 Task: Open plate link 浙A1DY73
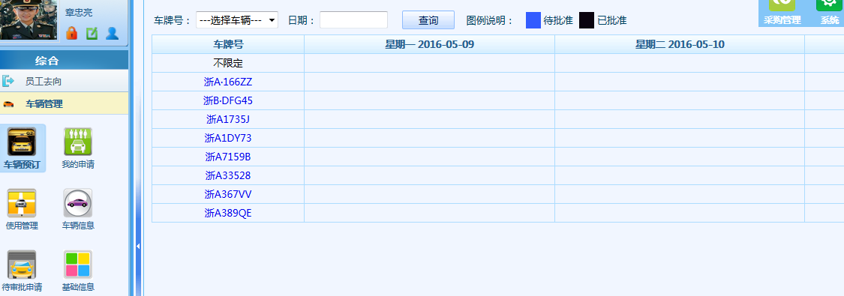[228, 138]
